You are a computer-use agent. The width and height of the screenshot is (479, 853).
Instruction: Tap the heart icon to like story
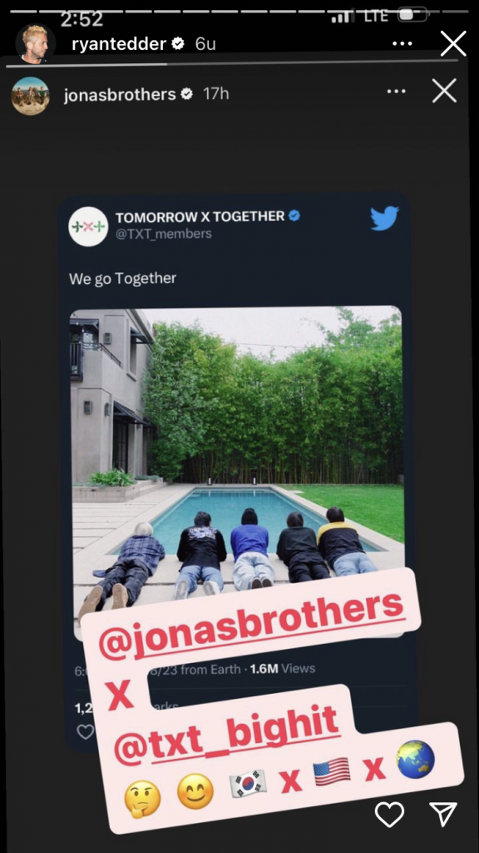(389, 815)
